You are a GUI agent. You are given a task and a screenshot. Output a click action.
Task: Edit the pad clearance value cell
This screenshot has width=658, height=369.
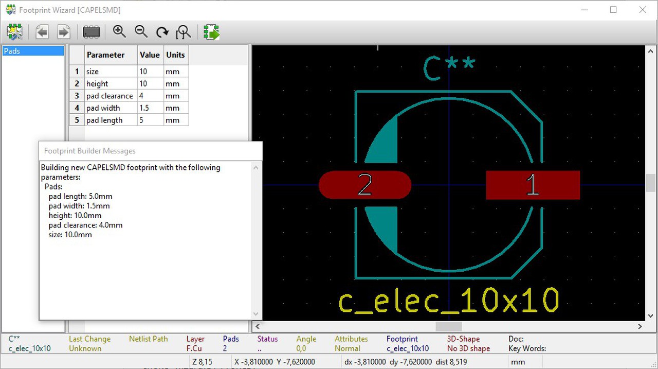[x=151, y=96]
